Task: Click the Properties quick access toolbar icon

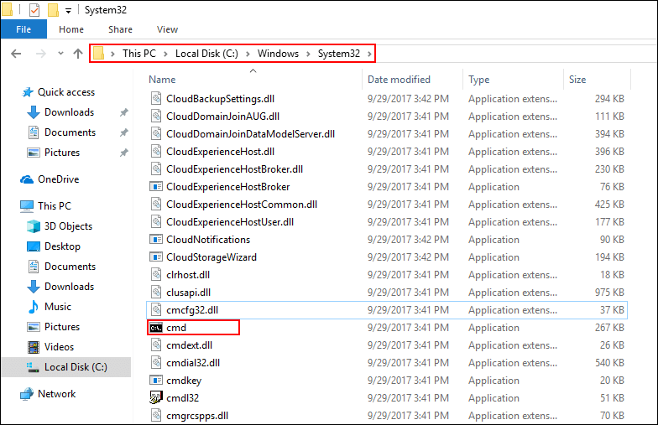Action: 34,10
